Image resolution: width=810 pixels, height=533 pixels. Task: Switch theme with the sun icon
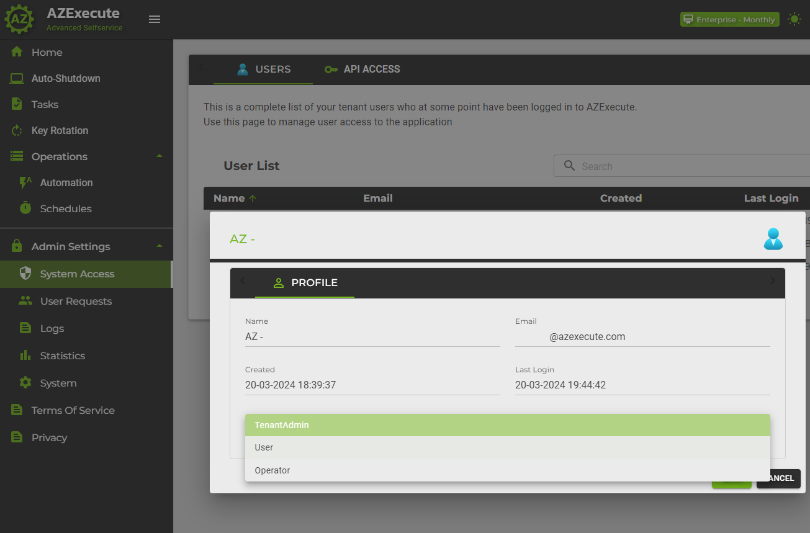[x=794, y=19]
